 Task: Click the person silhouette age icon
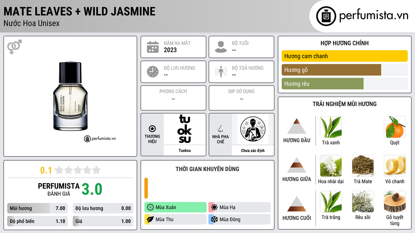tap(221, 47)
